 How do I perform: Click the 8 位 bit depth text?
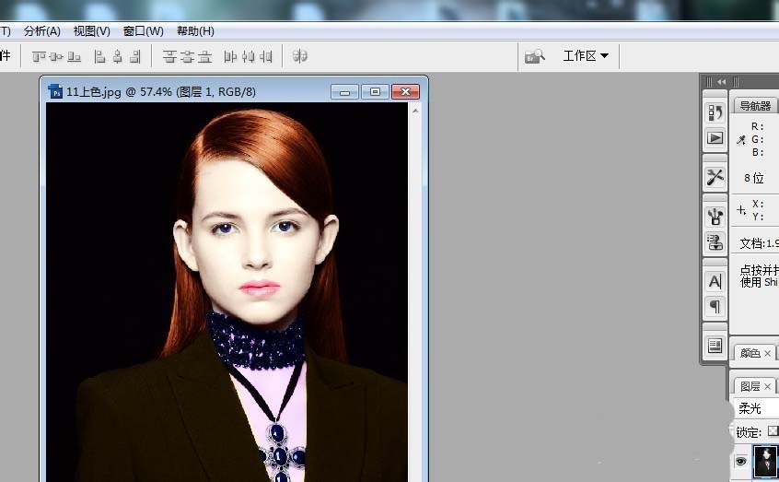(x=753, y=178)
